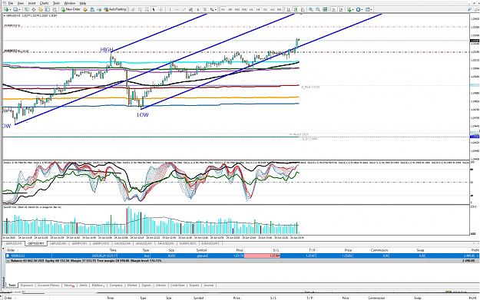Open the Strategy Tester icon

(55, 9)
